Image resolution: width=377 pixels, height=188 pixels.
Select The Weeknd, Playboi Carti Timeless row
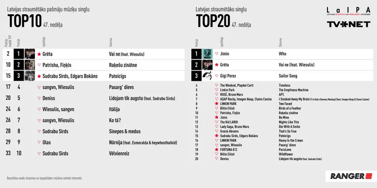tap(283, 85)
